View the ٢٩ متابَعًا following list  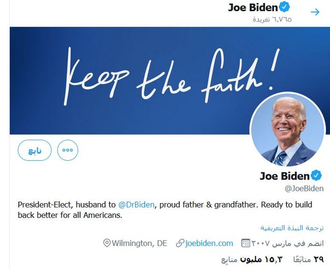pyautogui.click(x=308, y=259)
